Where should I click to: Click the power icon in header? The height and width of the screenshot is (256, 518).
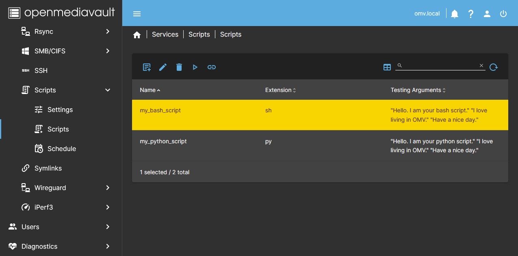503,14
